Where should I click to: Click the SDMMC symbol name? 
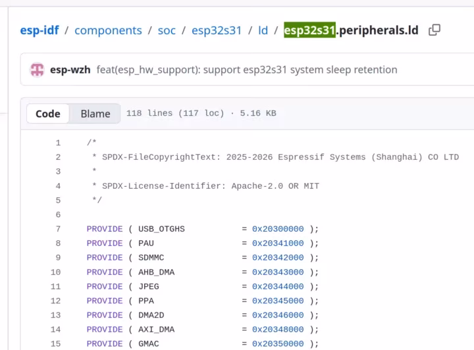pyautogui.click(x=151, y=258)
